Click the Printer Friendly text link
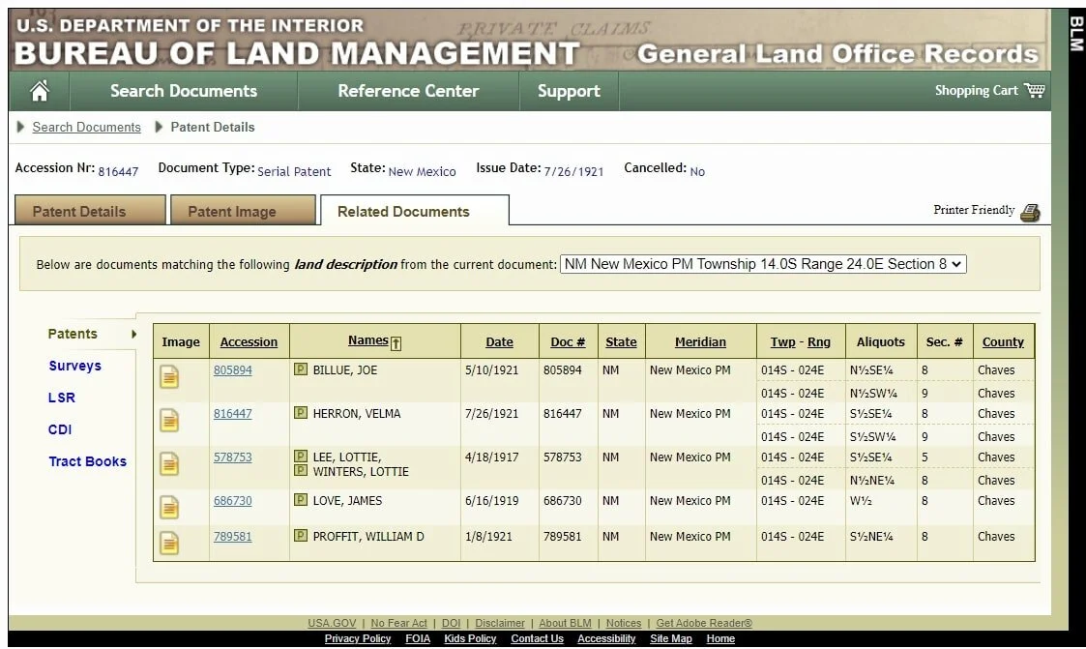This screenshot has height=649, width=1086. [x=974, y=210]
